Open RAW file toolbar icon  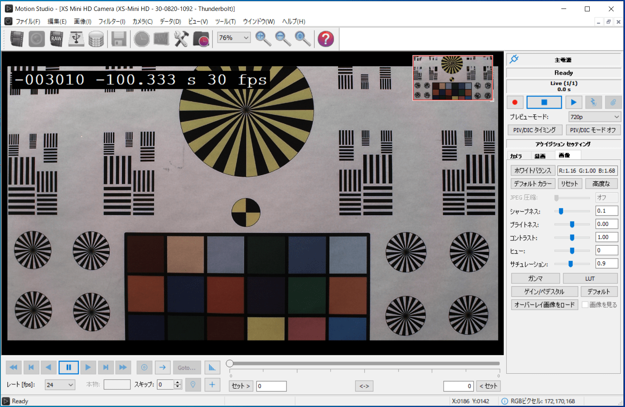[56, 39]
